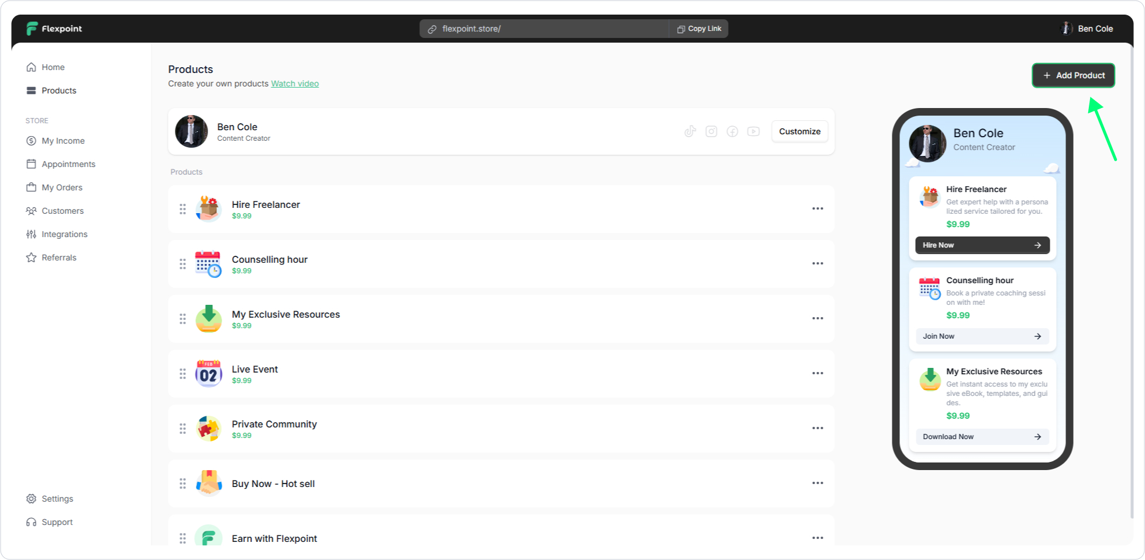Click the Instagram social icon
The image size is (1145, 560).
(x=711, y=131)
